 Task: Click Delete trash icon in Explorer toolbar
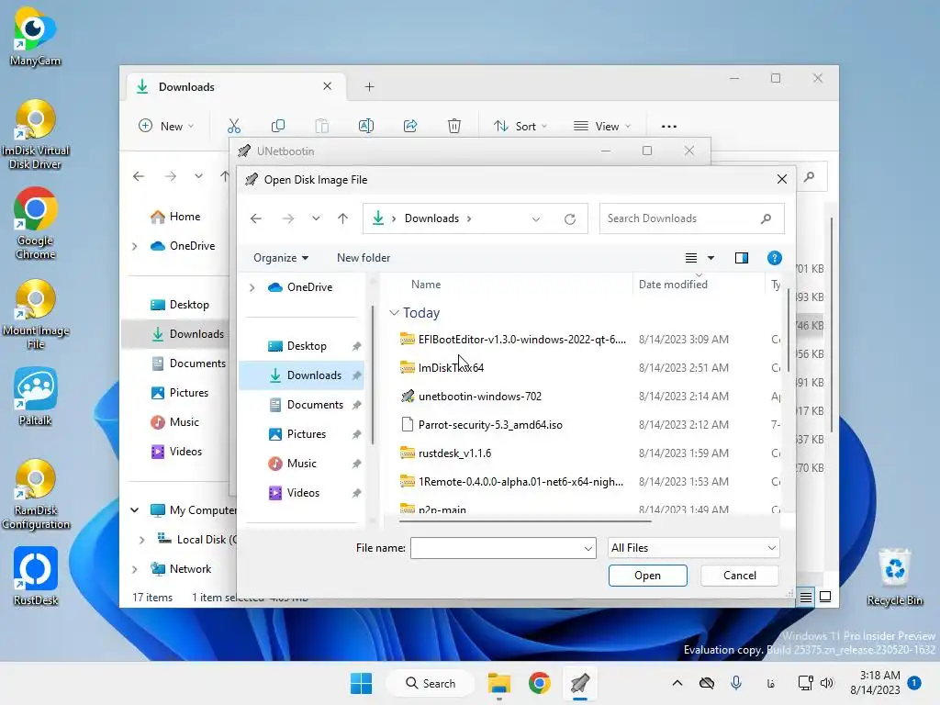click(454, 126)
